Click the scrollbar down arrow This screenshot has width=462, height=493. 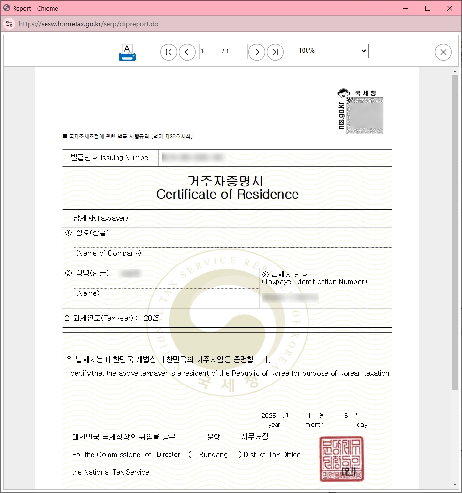click(455, 485)
